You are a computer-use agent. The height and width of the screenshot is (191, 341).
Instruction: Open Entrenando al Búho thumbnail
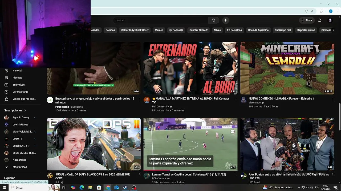coord(190,68)
